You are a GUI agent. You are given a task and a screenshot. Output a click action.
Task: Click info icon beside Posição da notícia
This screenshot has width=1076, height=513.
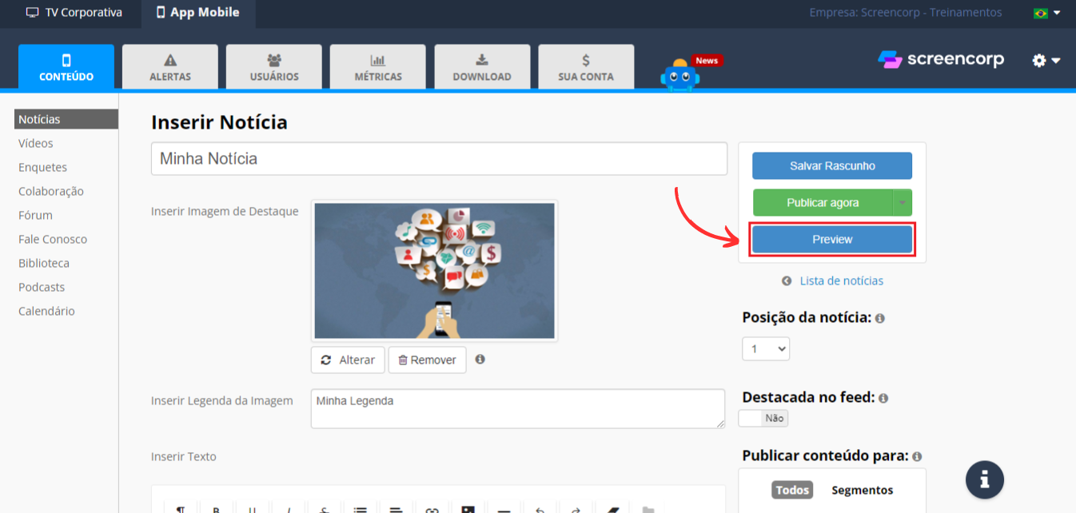click(x=880, y=318)
